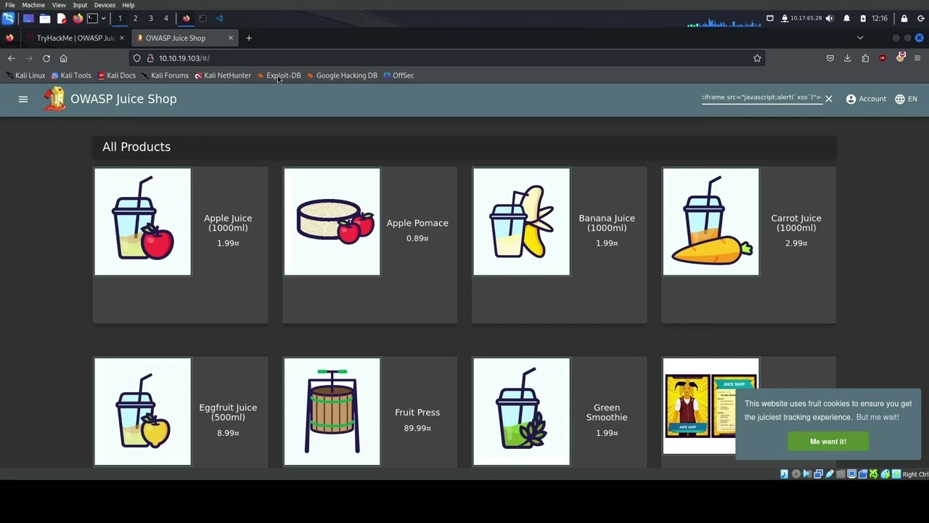929x523 pixels.
Task: Open the Apple Pomace product image
Action: coord(332,222)
